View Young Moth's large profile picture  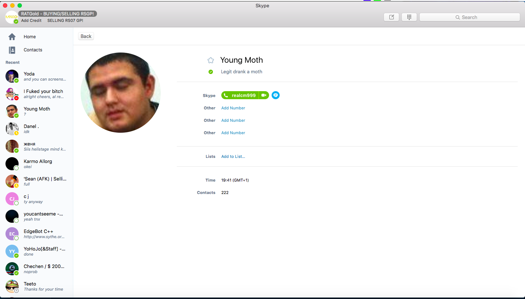(x=121, y=93)
